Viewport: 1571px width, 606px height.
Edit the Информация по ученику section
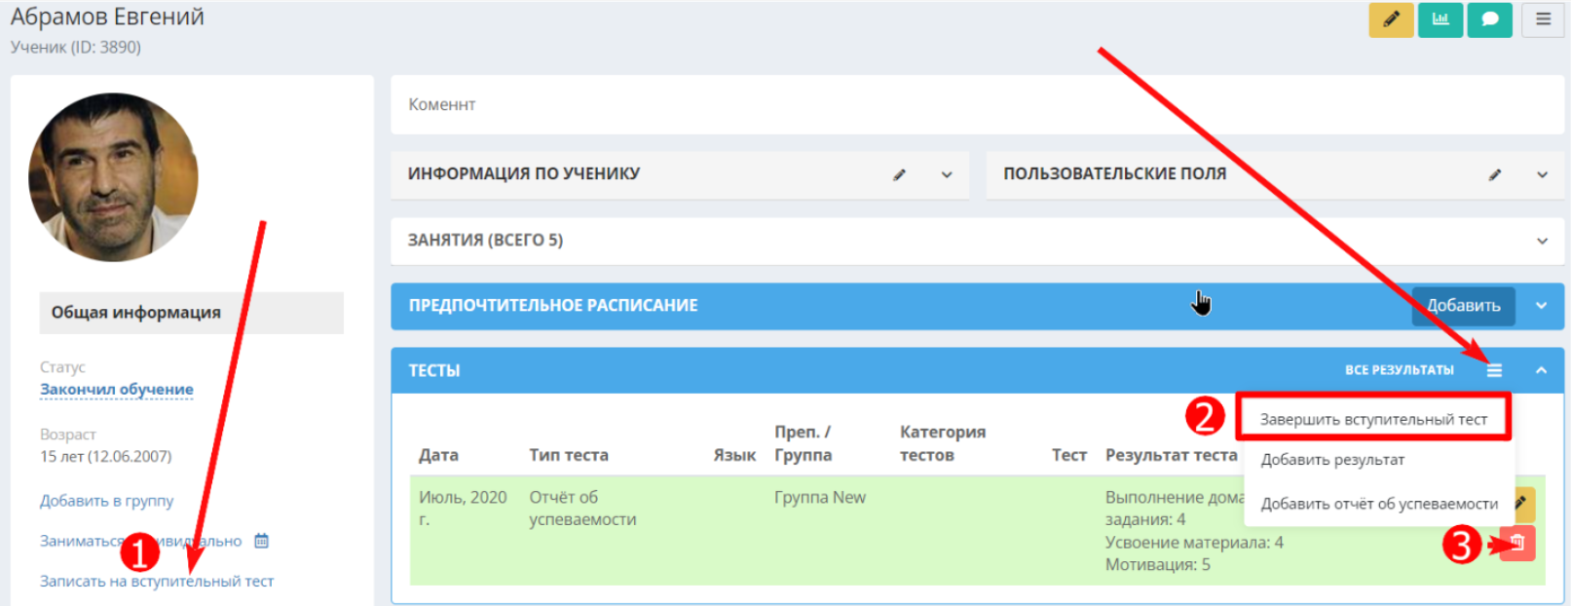(899, 175)
